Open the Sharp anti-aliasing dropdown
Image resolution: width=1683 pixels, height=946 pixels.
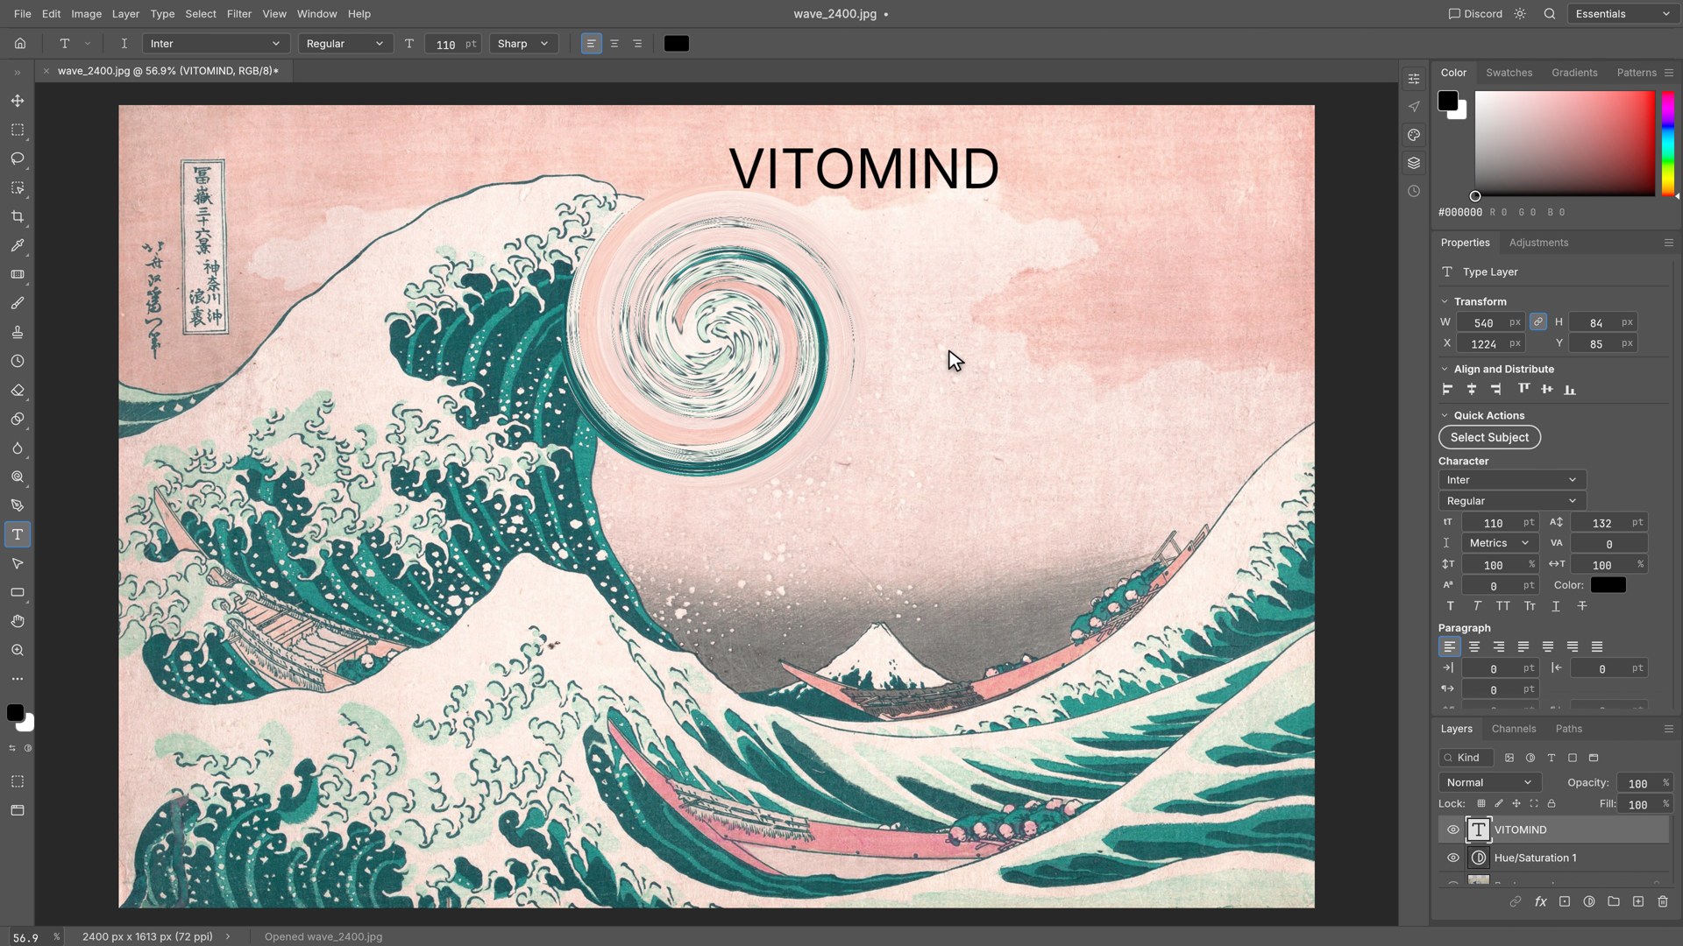523,43
